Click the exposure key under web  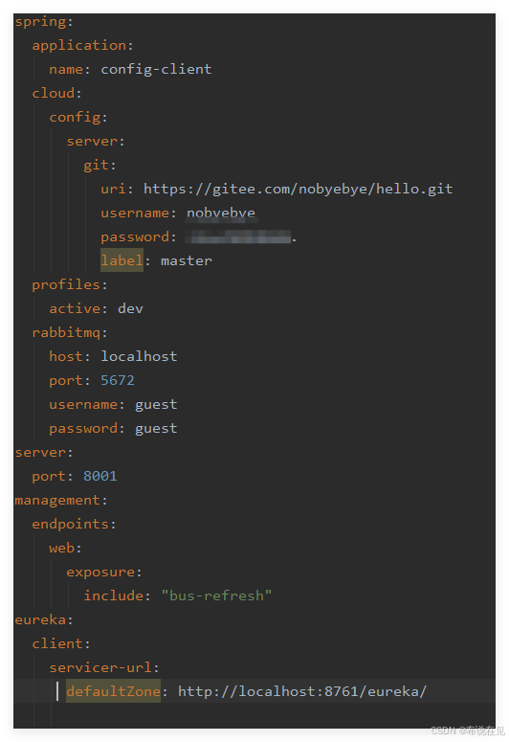point(100,573)
